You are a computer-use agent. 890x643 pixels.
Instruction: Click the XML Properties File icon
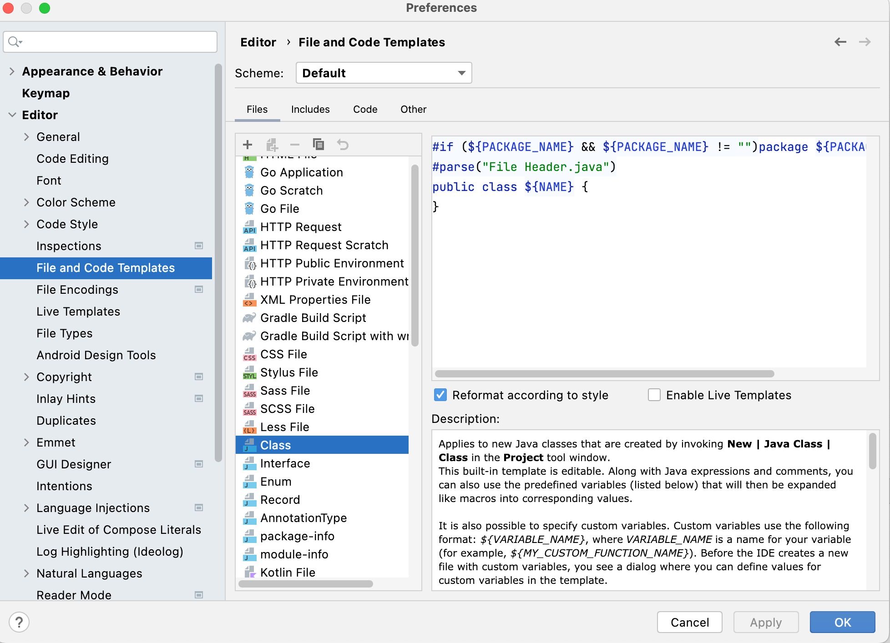249,300
